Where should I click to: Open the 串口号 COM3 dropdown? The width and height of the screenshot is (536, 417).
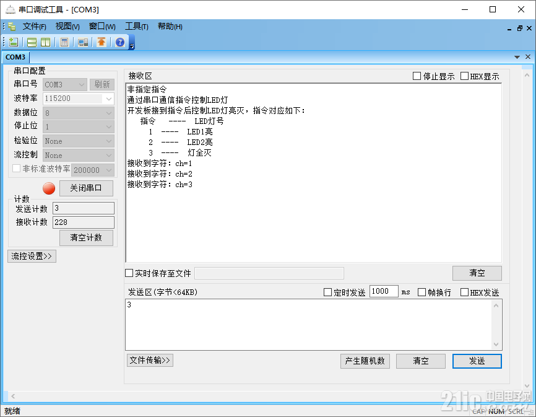(65, 84)
